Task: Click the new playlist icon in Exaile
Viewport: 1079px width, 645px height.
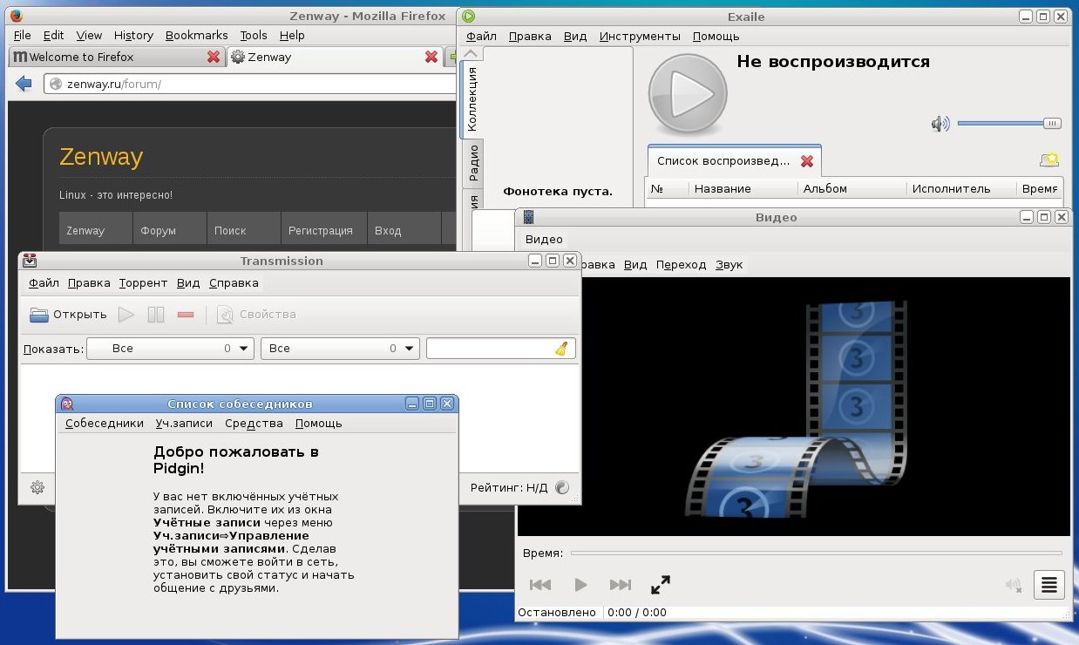Action: click(1049, 160)
